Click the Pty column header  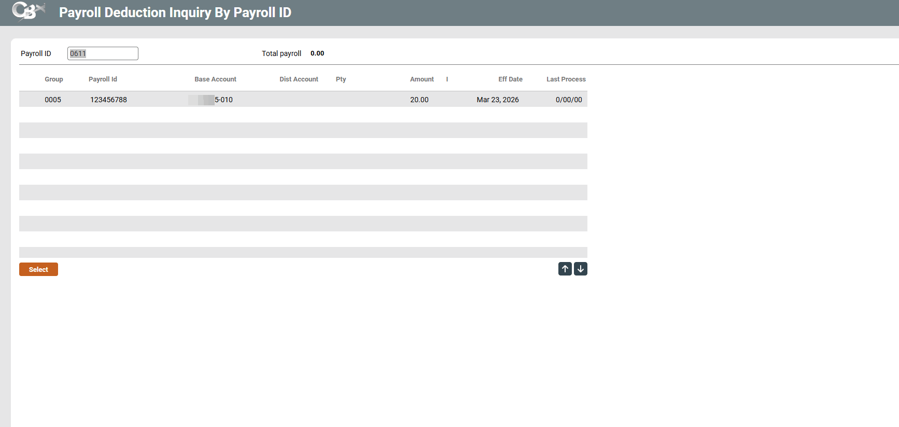click(341, 79)
